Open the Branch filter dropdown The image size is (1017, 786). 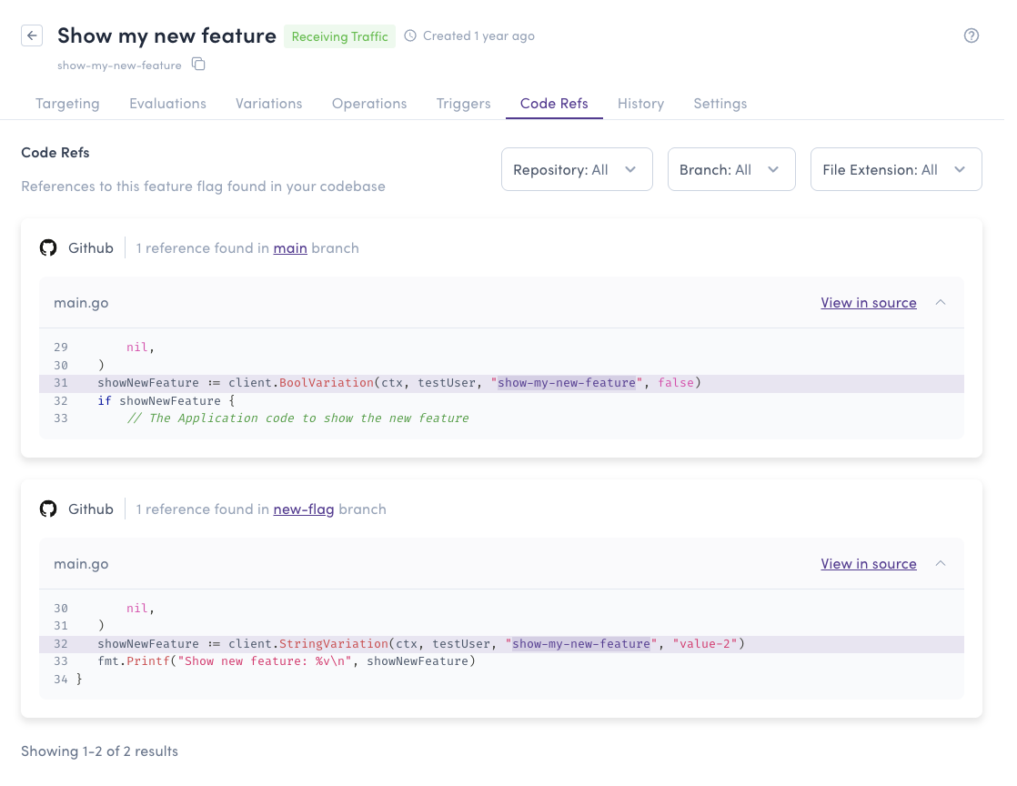[731, 169]
